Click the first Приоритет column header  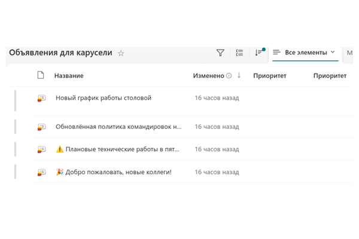270,76
